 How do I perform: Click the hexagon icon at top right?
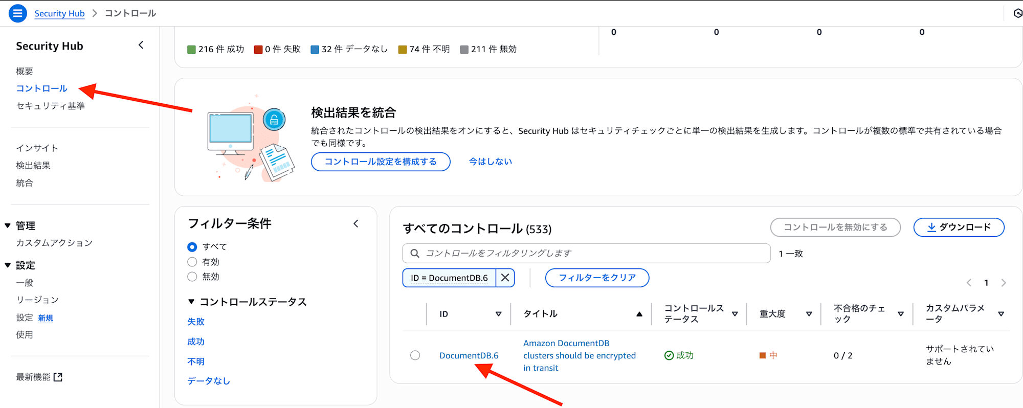[x=1018, y=13]
